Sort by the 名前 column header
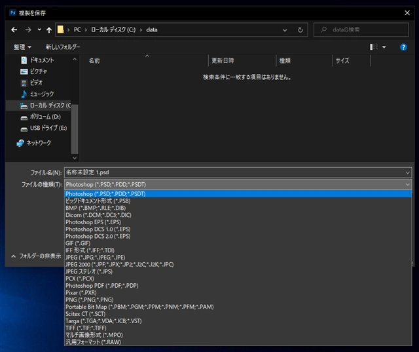Viewport: 419px width, 352px height. pyautogui.click(x=94, y=61)
